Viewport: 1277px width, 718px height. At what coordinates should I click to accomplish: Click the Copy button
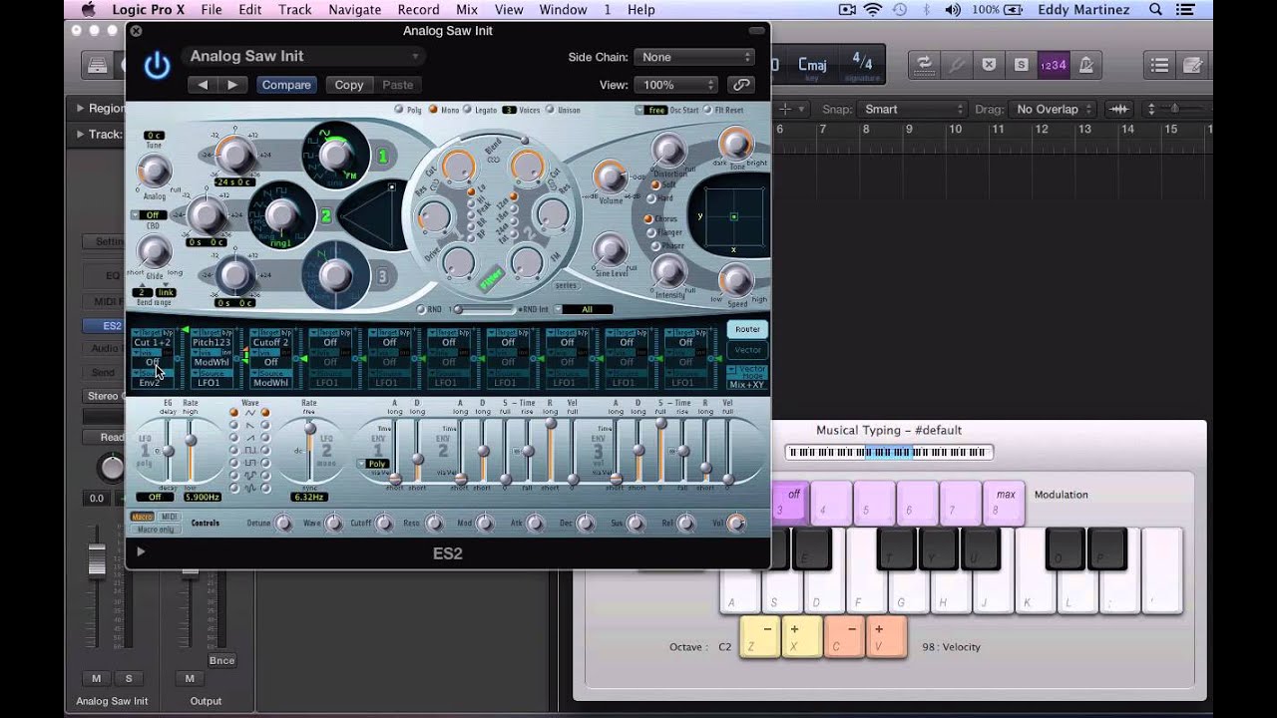349,85
